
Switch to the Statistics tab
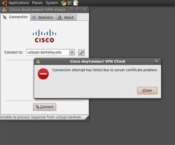click(x=43, y=17)
